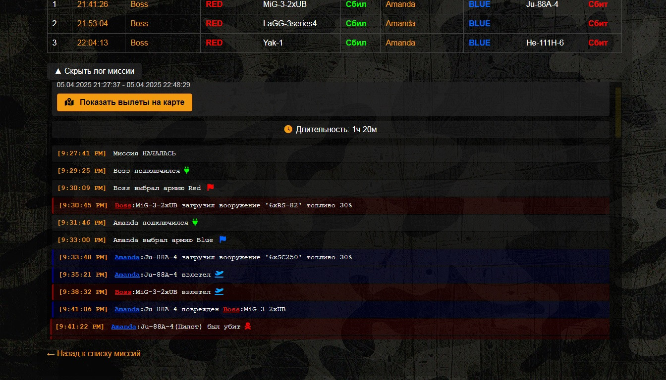Click the Длительность: 1ч 20м text
The image size is (666, 380).
tap(336, 129)
